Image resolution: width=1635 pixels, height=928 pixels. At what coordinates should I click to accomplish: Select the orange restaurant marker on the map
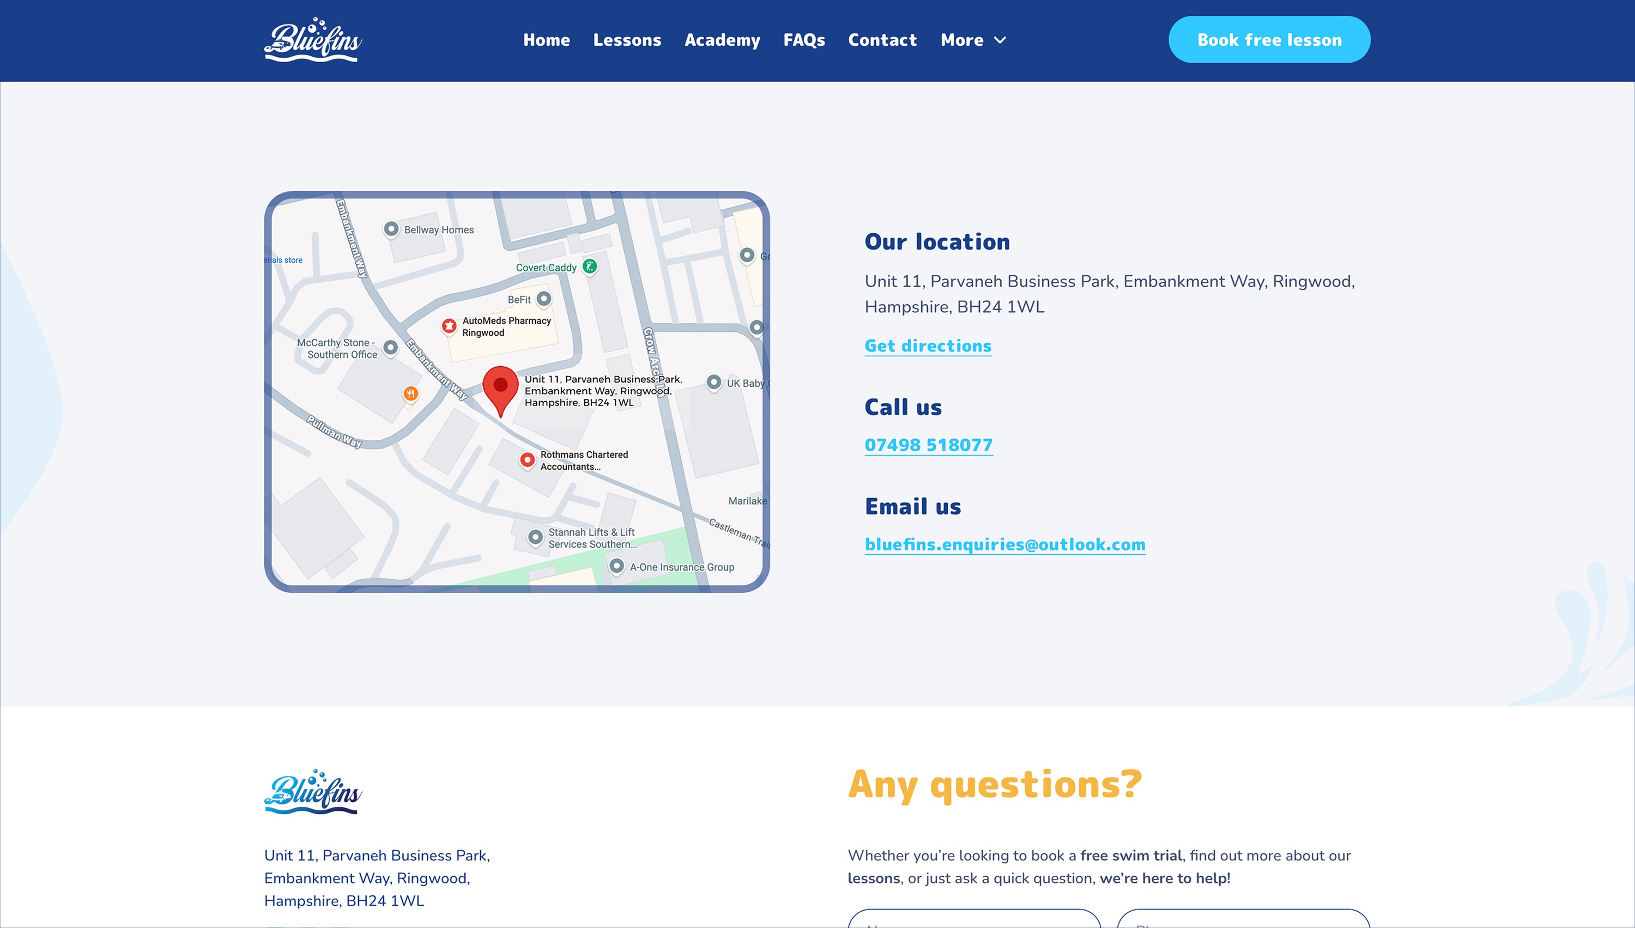point(410,393)
